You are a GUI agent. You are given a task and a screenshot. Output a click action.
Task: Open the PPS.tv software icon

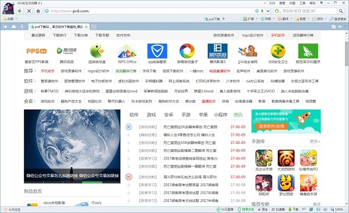point(37,51)
